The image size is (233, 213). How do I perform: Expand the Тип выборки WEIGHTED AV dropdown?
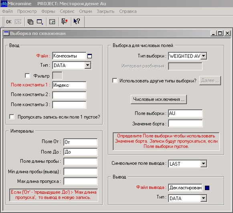point(204,56)
